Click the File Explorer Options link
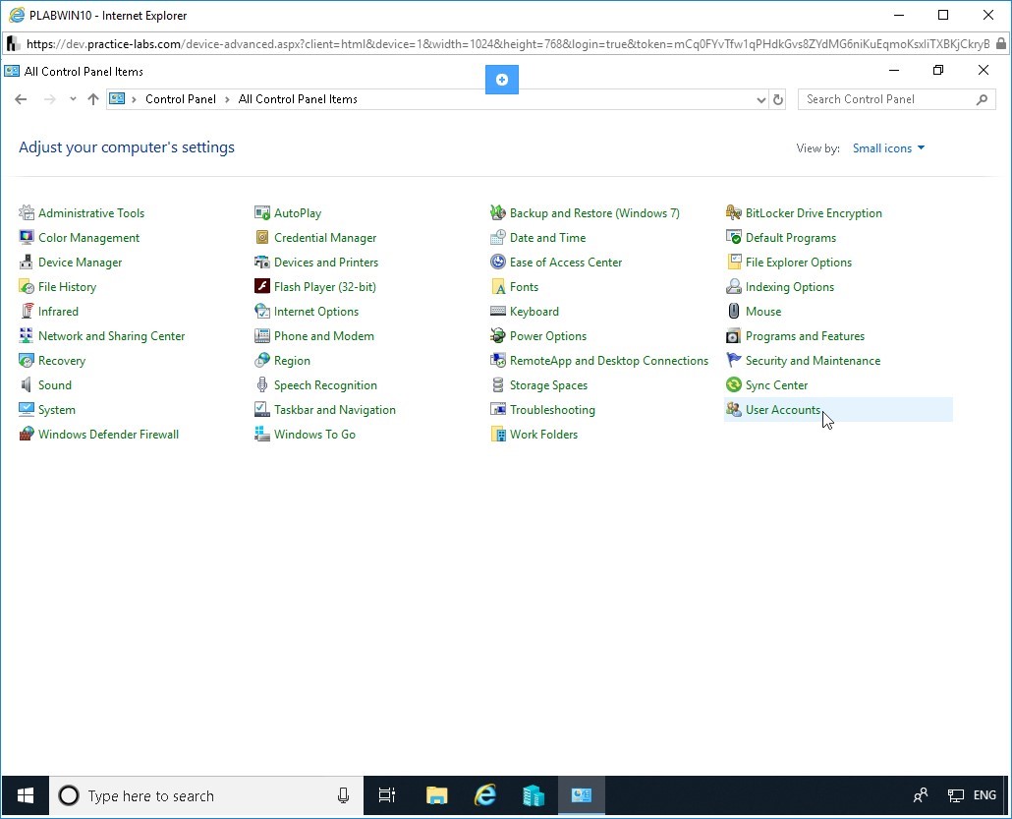Image resolution: width=1012 pixels, height=819 pixels. 799,263
